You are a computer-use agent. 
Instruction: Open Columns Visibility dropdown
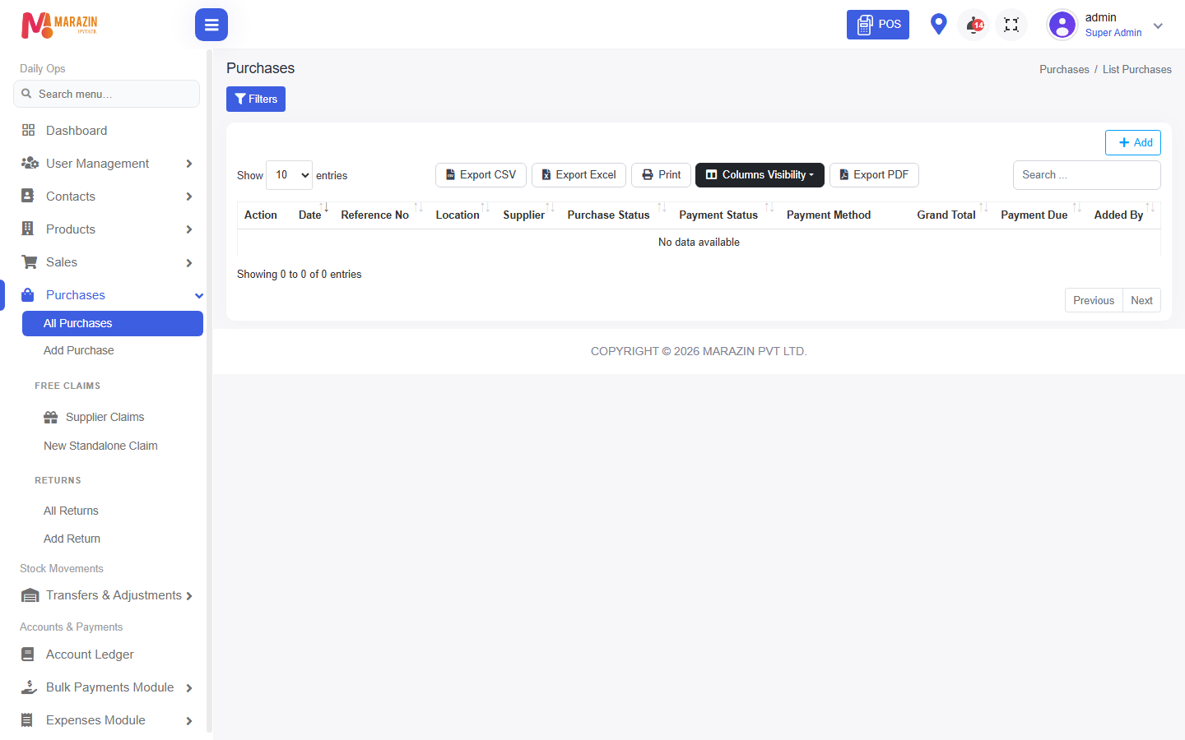pyautogui.click(x=760, y=175)
